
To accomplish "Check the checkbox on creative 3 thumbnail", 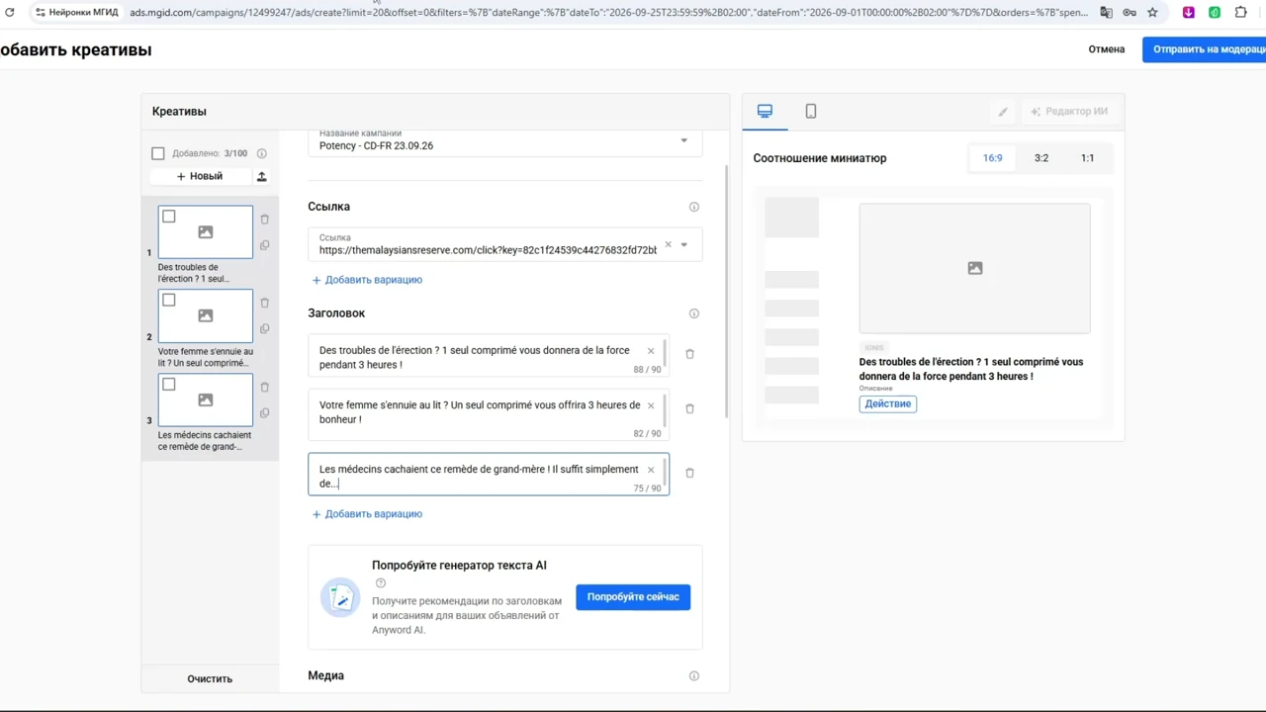I will pyautogui.click(x=169, y=385).
